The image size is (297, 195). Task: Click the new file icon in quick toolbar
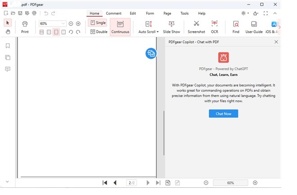[6, 13]
